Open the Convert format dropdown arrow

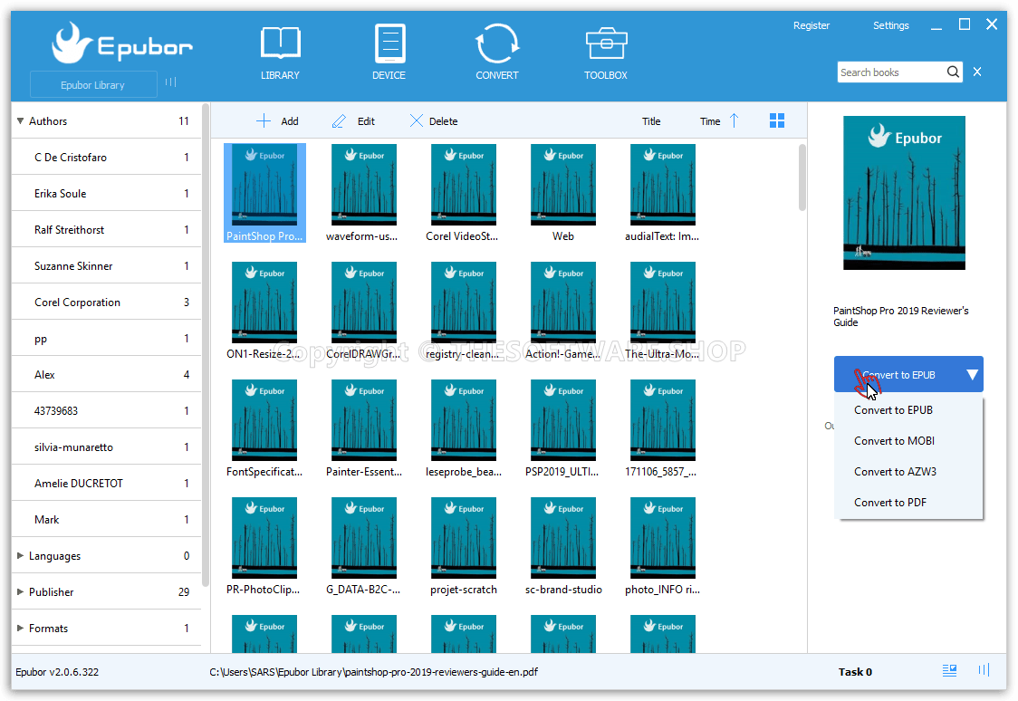[972, 374]
